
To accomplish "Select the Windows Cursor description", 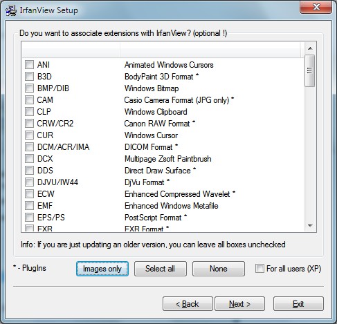I will pos(151,135).
